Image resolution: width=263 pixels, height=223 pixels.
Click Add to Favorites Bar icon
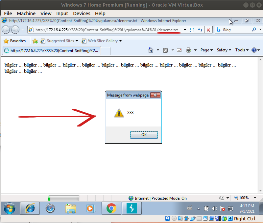pyautogui.click(x=35, y=41)
